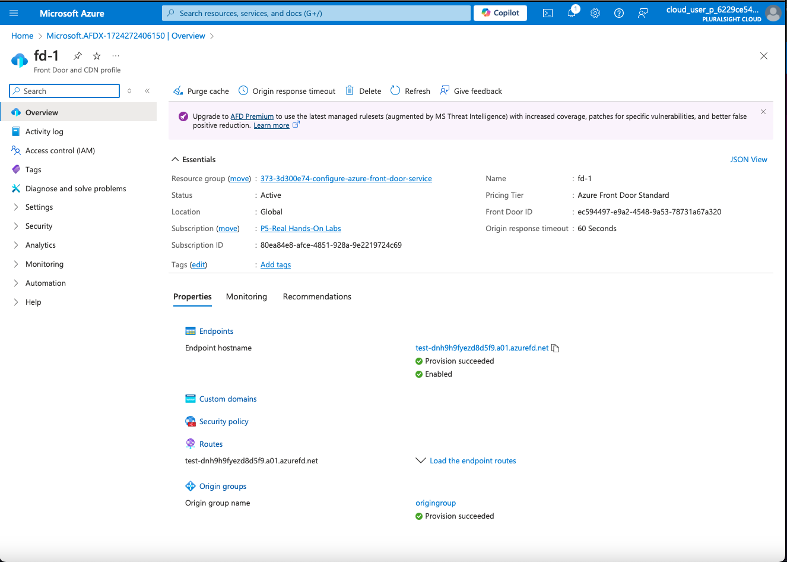Expand Load the endpoint routes

[x=466, y=460]
